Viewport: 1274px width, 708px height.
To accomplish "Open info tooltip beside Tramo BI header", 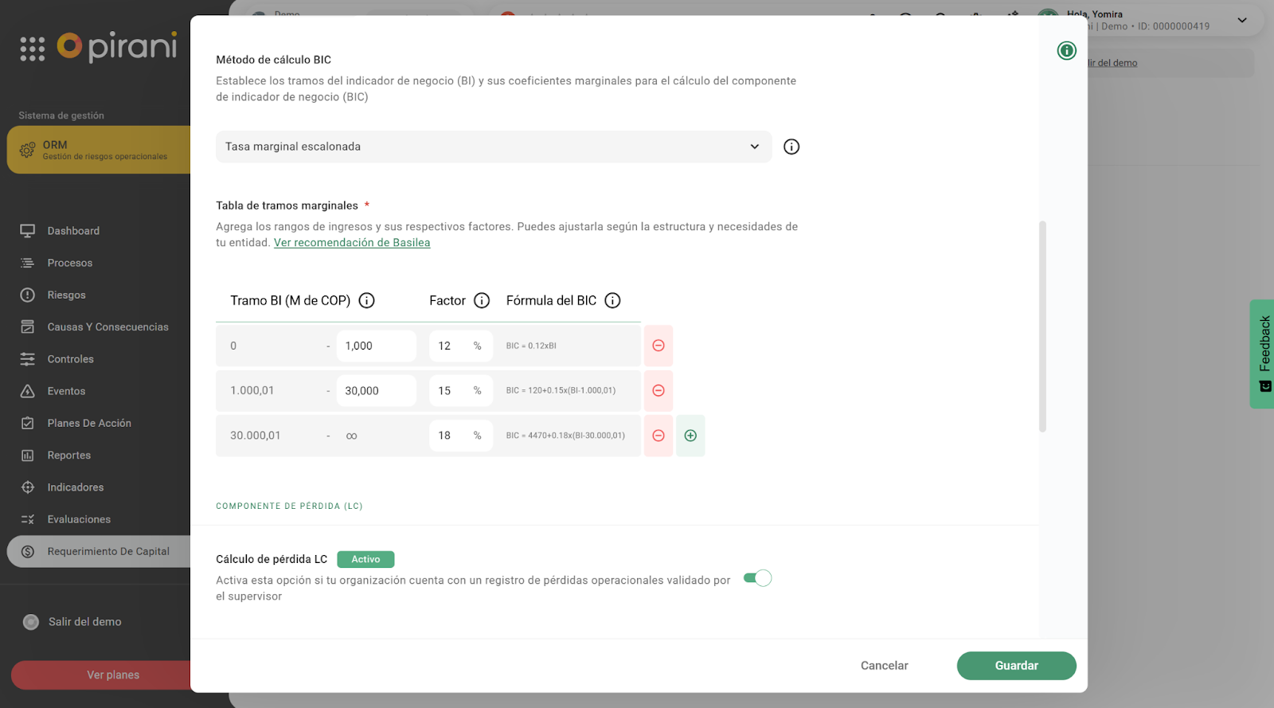I will click(x=366, y=300).
